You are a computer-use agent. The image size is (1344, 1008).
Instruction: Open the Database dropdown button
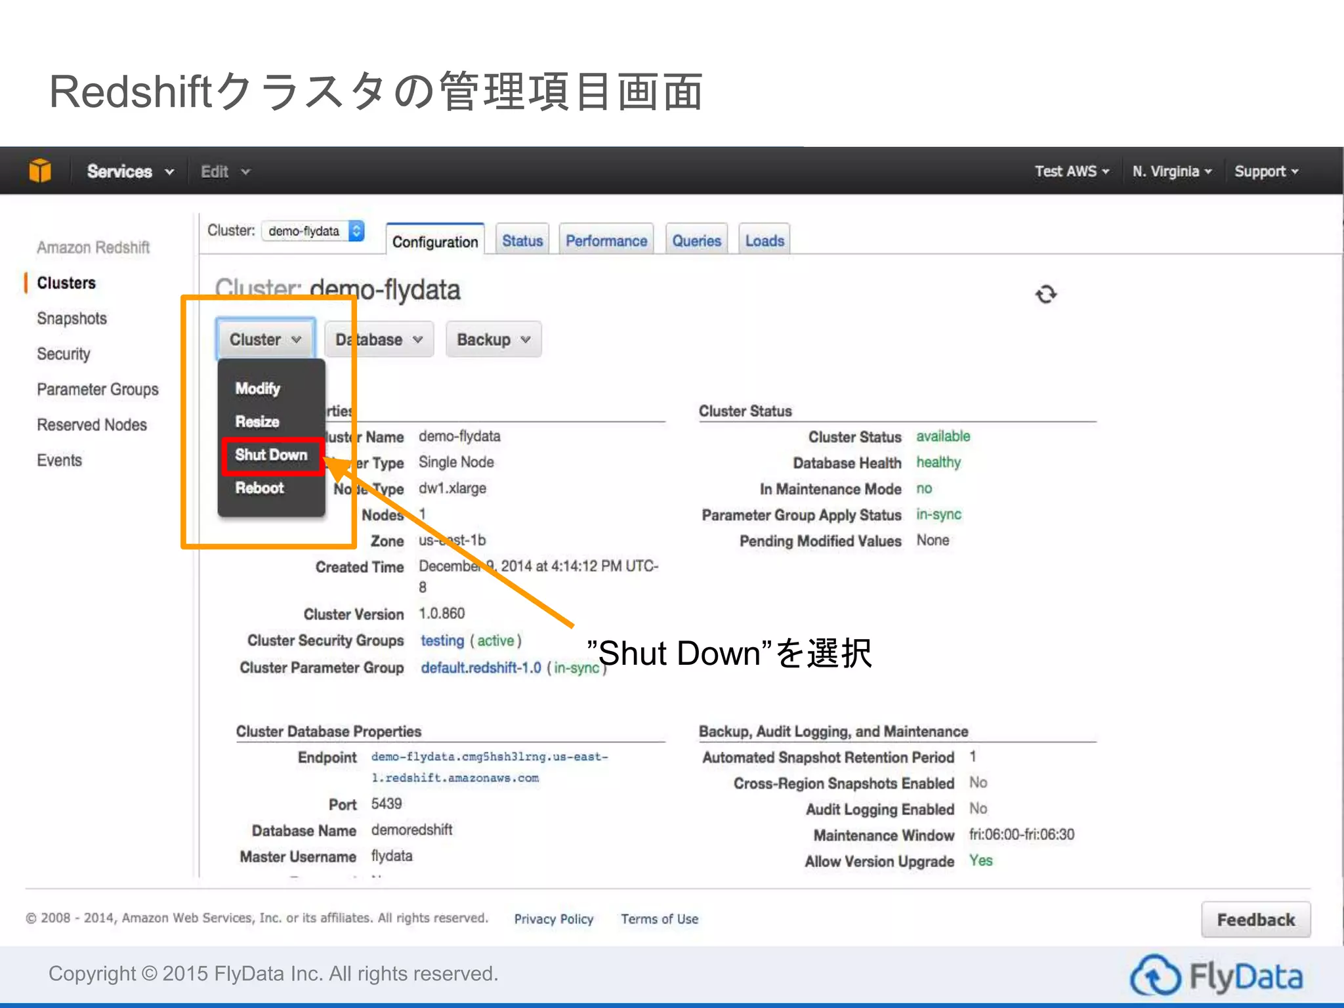379,339
